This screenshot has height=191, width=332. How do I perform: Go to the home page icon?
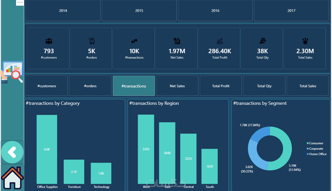pyautogui.click(x=12, y=178)
